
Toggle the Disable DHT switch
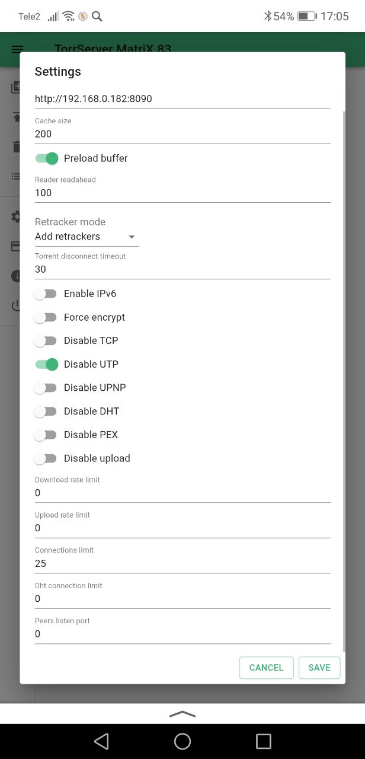[x=46, y=411]
